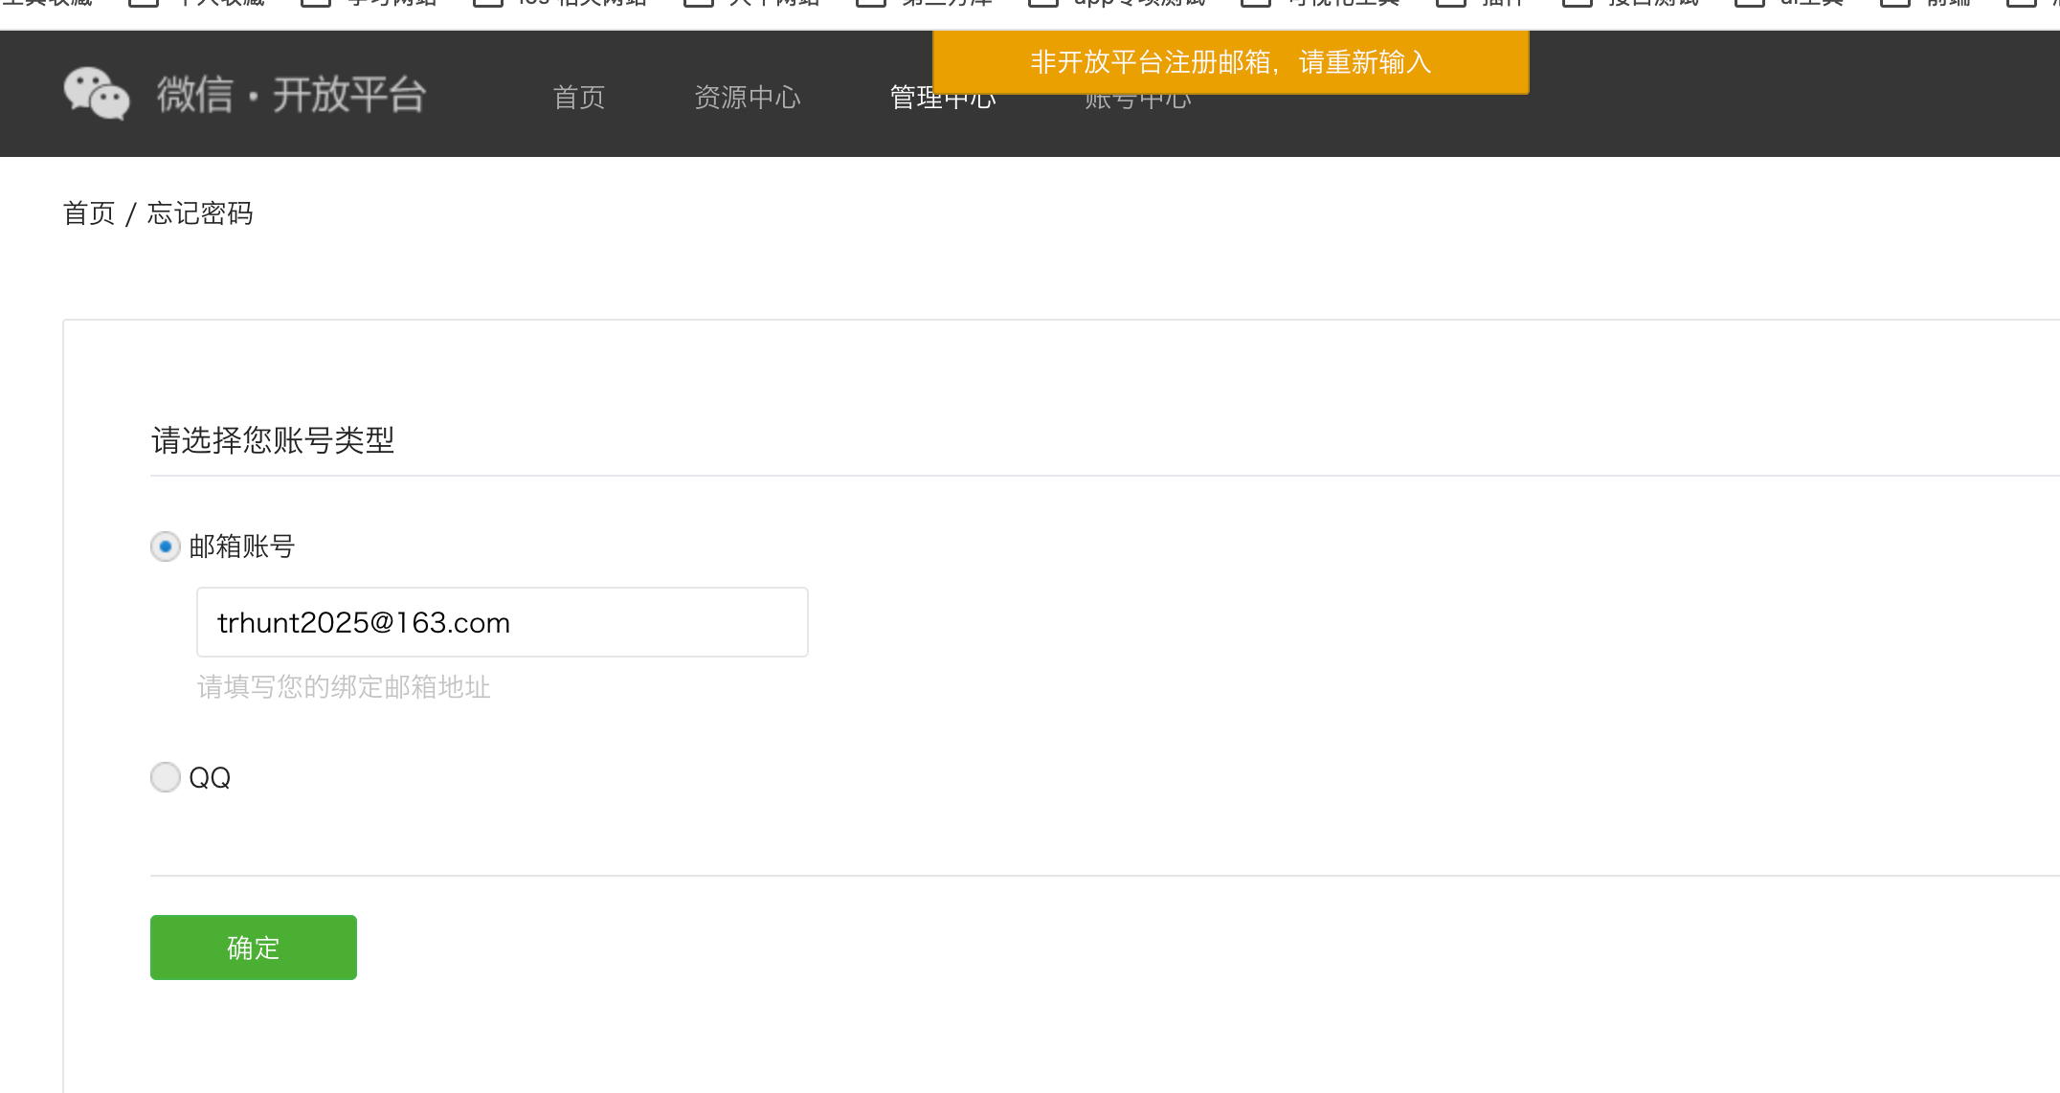Select the 邮箱账号 radio button

[x=166, y=546]
